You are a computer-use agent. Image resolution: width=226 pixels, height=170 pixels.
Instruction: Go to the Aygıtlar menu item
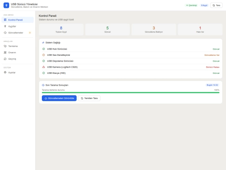[18, 26]
